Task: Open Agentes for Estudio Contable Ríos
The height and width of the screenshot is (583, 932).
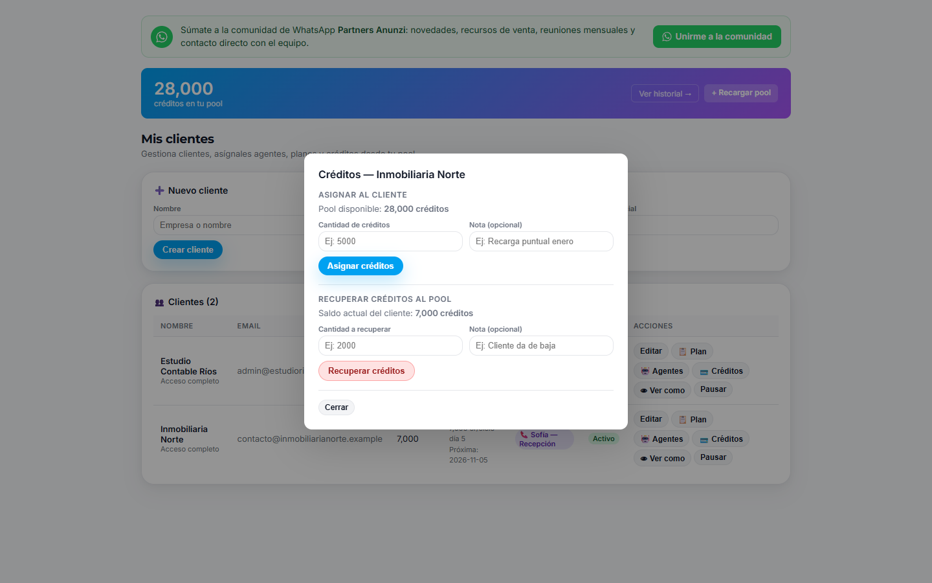Action: pyautogui.click(x=661, y=371)
